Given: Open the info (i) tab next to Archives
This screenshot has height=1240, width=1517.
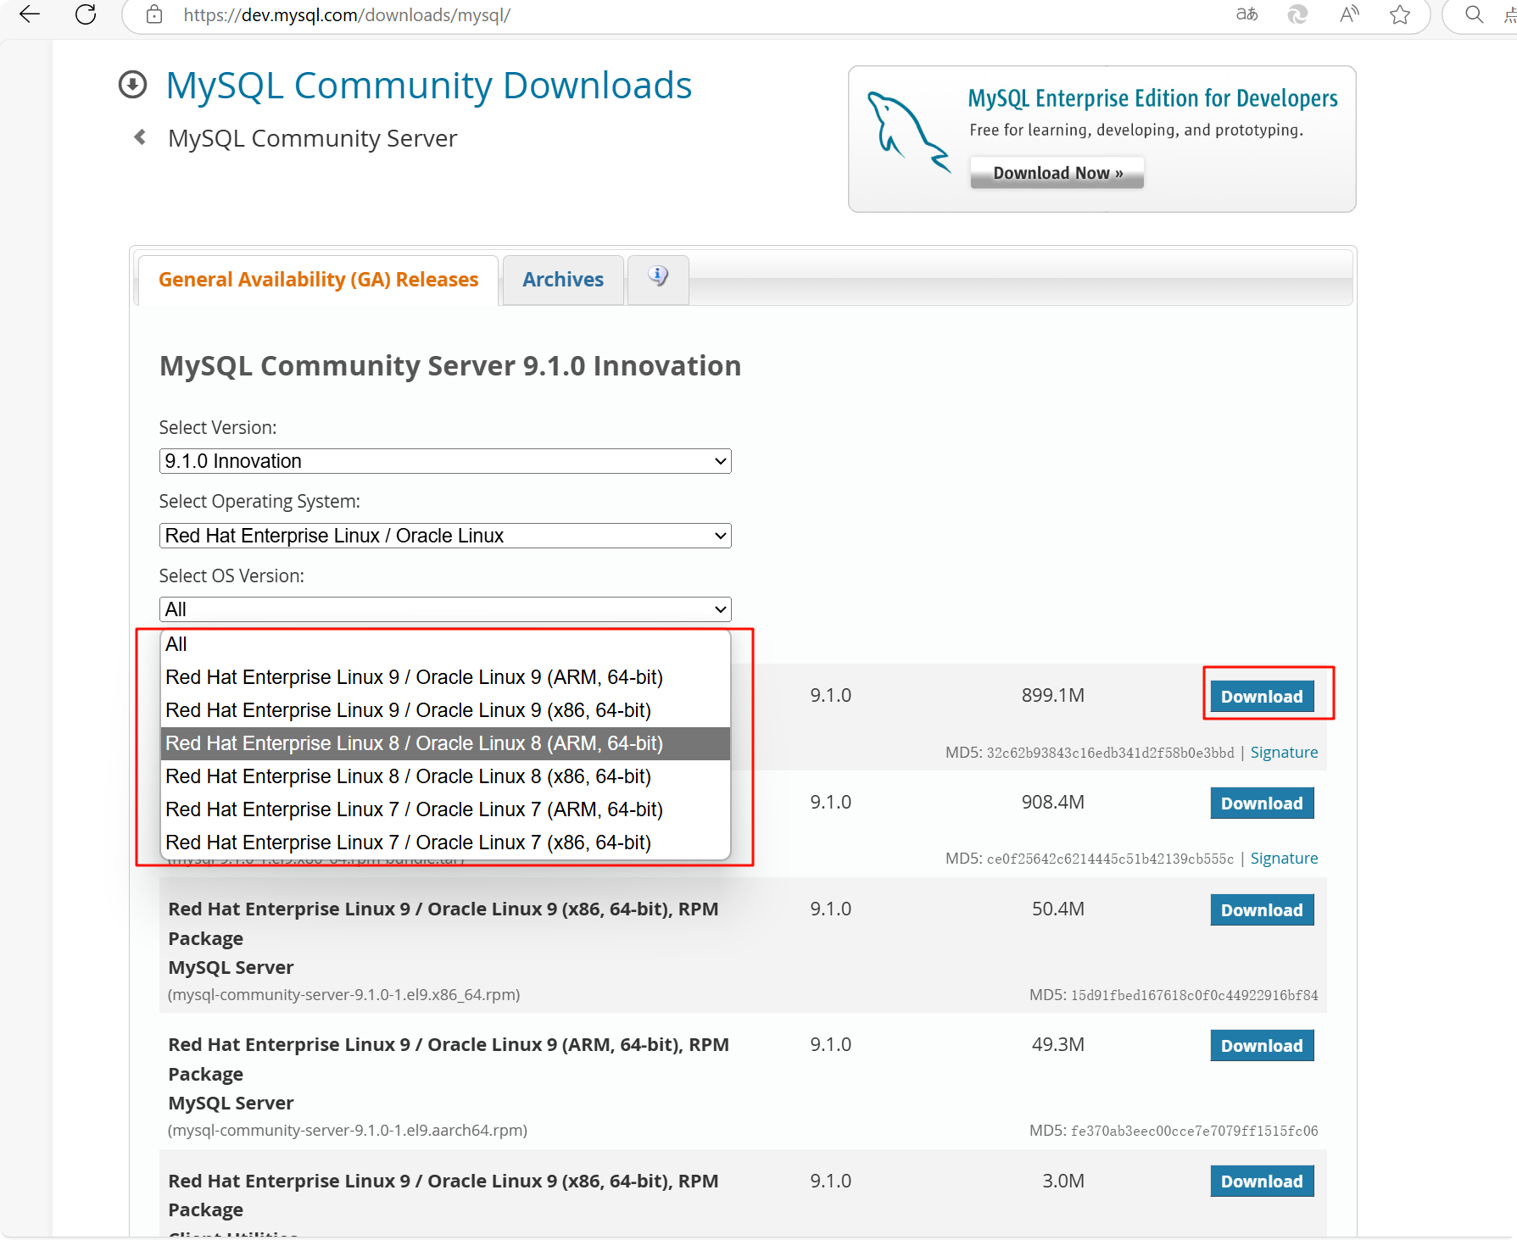Looking at the screenshot, I should click(657, 277).
